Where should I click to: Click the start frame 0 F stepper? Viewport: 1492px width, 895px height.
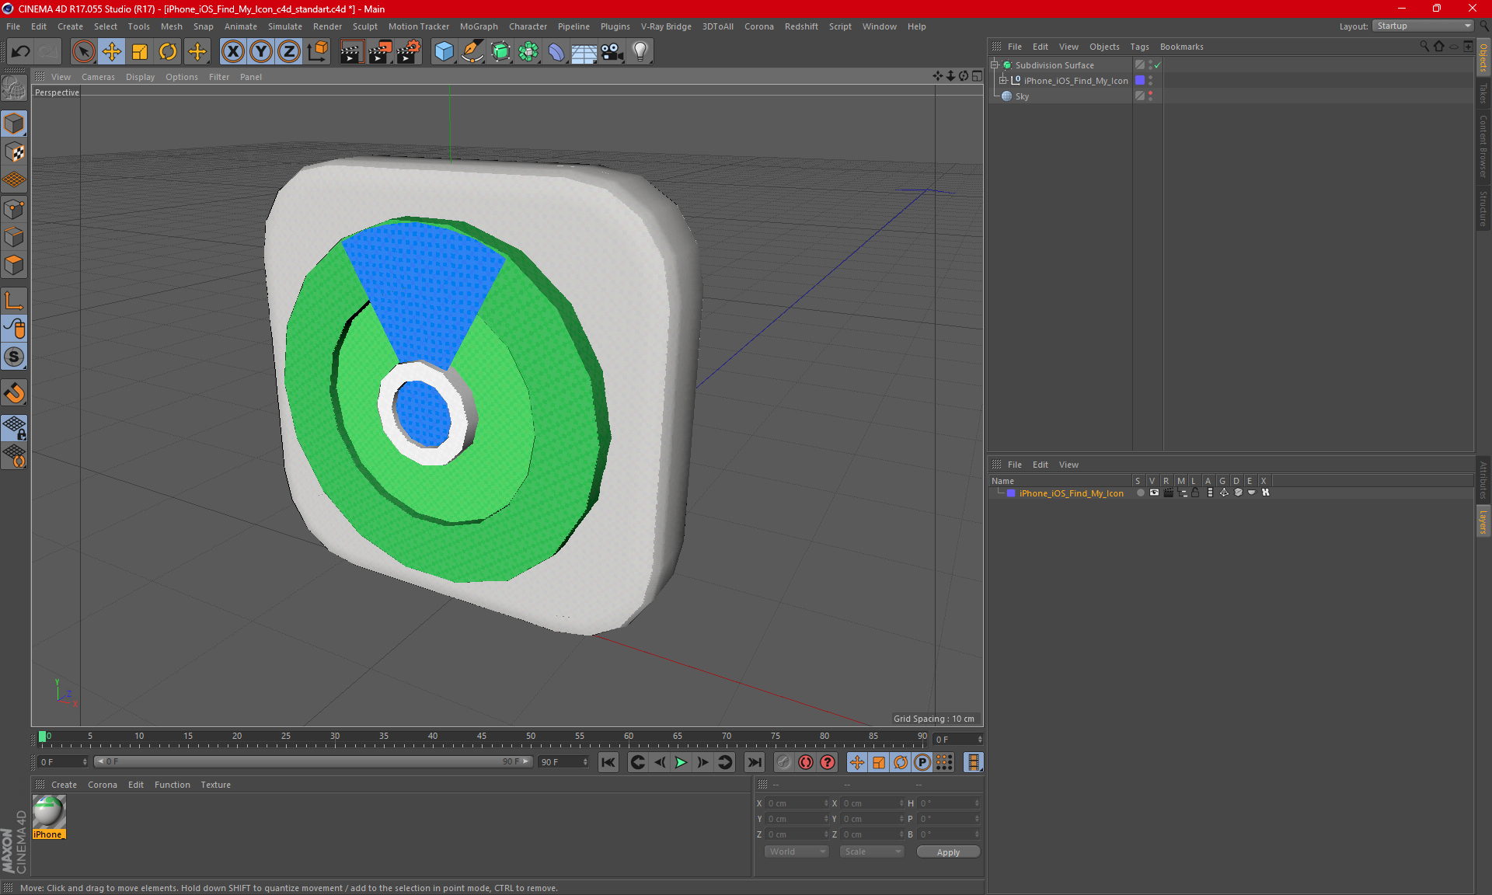point(85,762)
